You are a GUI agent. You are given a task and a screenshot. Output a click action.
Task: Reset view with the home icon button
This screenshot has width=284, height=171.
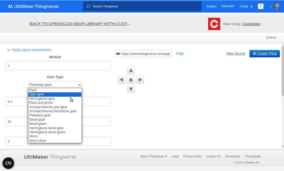pos(131,80)
